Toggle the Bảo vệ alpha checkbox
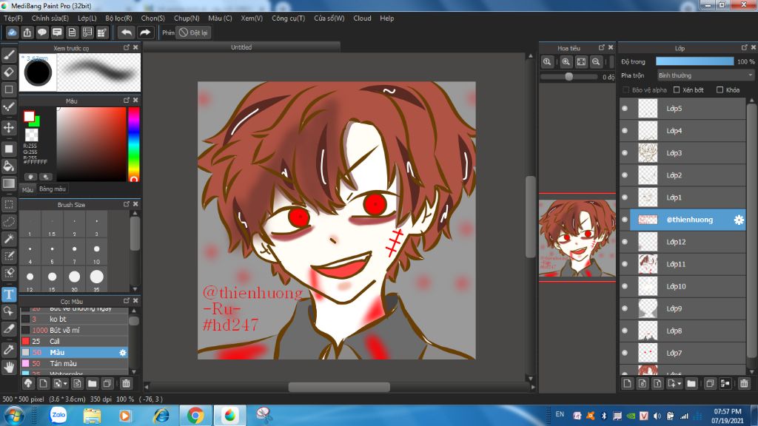 (626, 89)
